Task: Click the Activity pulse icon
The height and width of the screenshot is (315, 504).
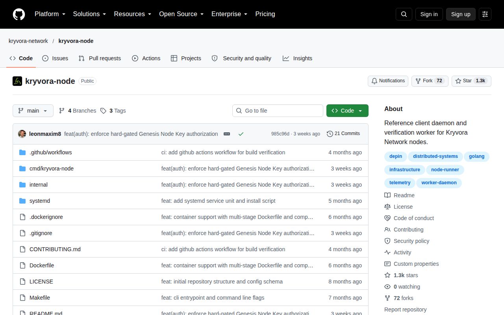Action: tap(387, 252)
